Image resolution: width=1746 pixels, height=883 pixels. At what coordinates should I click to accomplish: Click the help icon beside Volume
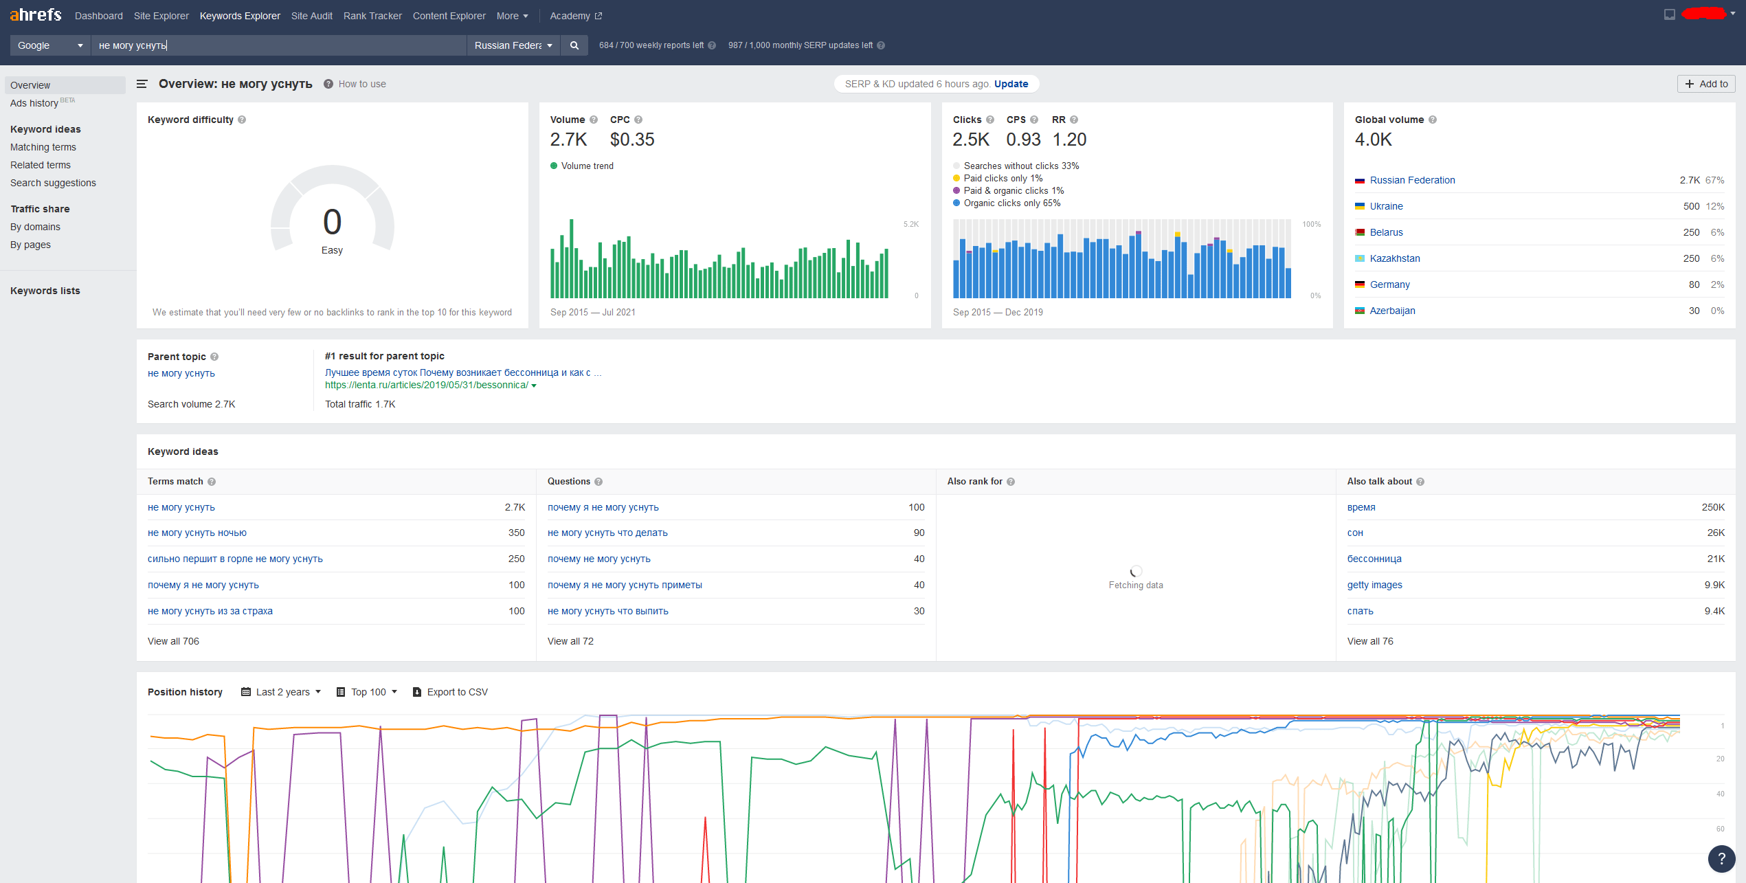[594, 120]
